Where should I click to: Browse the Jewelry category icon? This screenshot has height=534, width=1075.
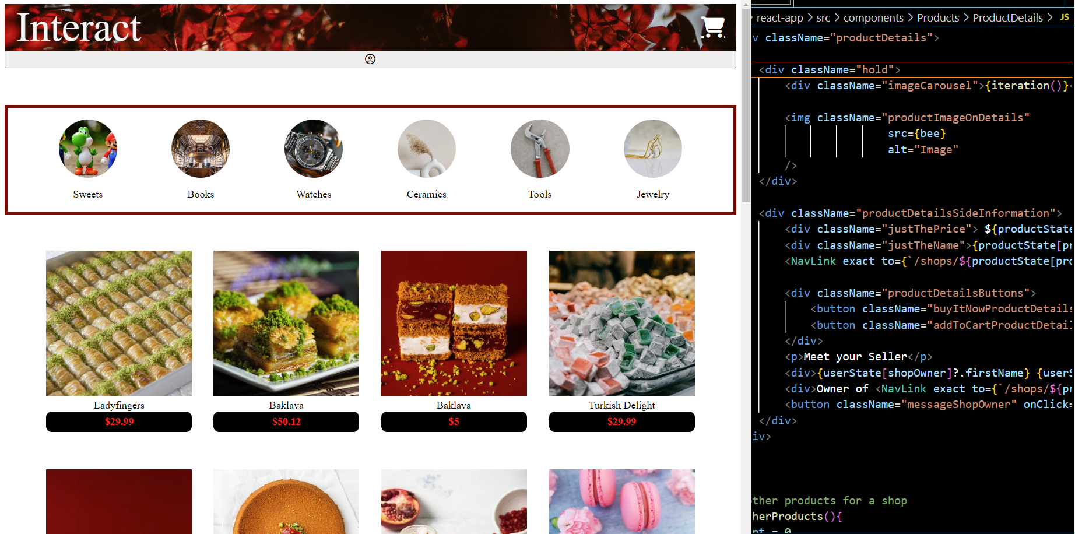coord(653,149)
